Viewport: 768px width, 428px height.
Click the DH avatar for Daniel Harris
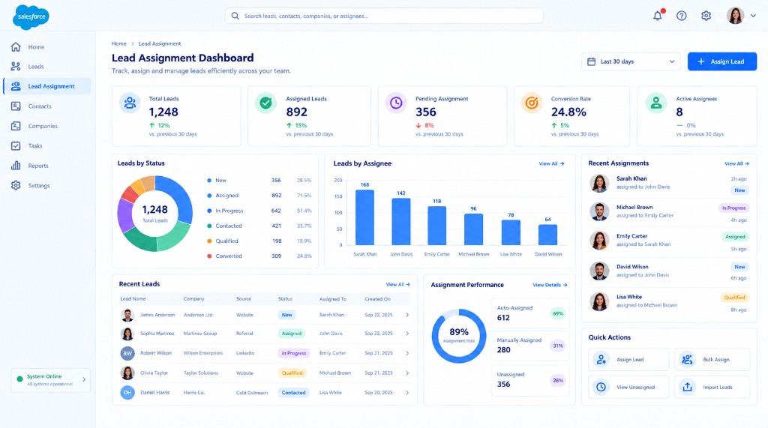click(127, 393)
